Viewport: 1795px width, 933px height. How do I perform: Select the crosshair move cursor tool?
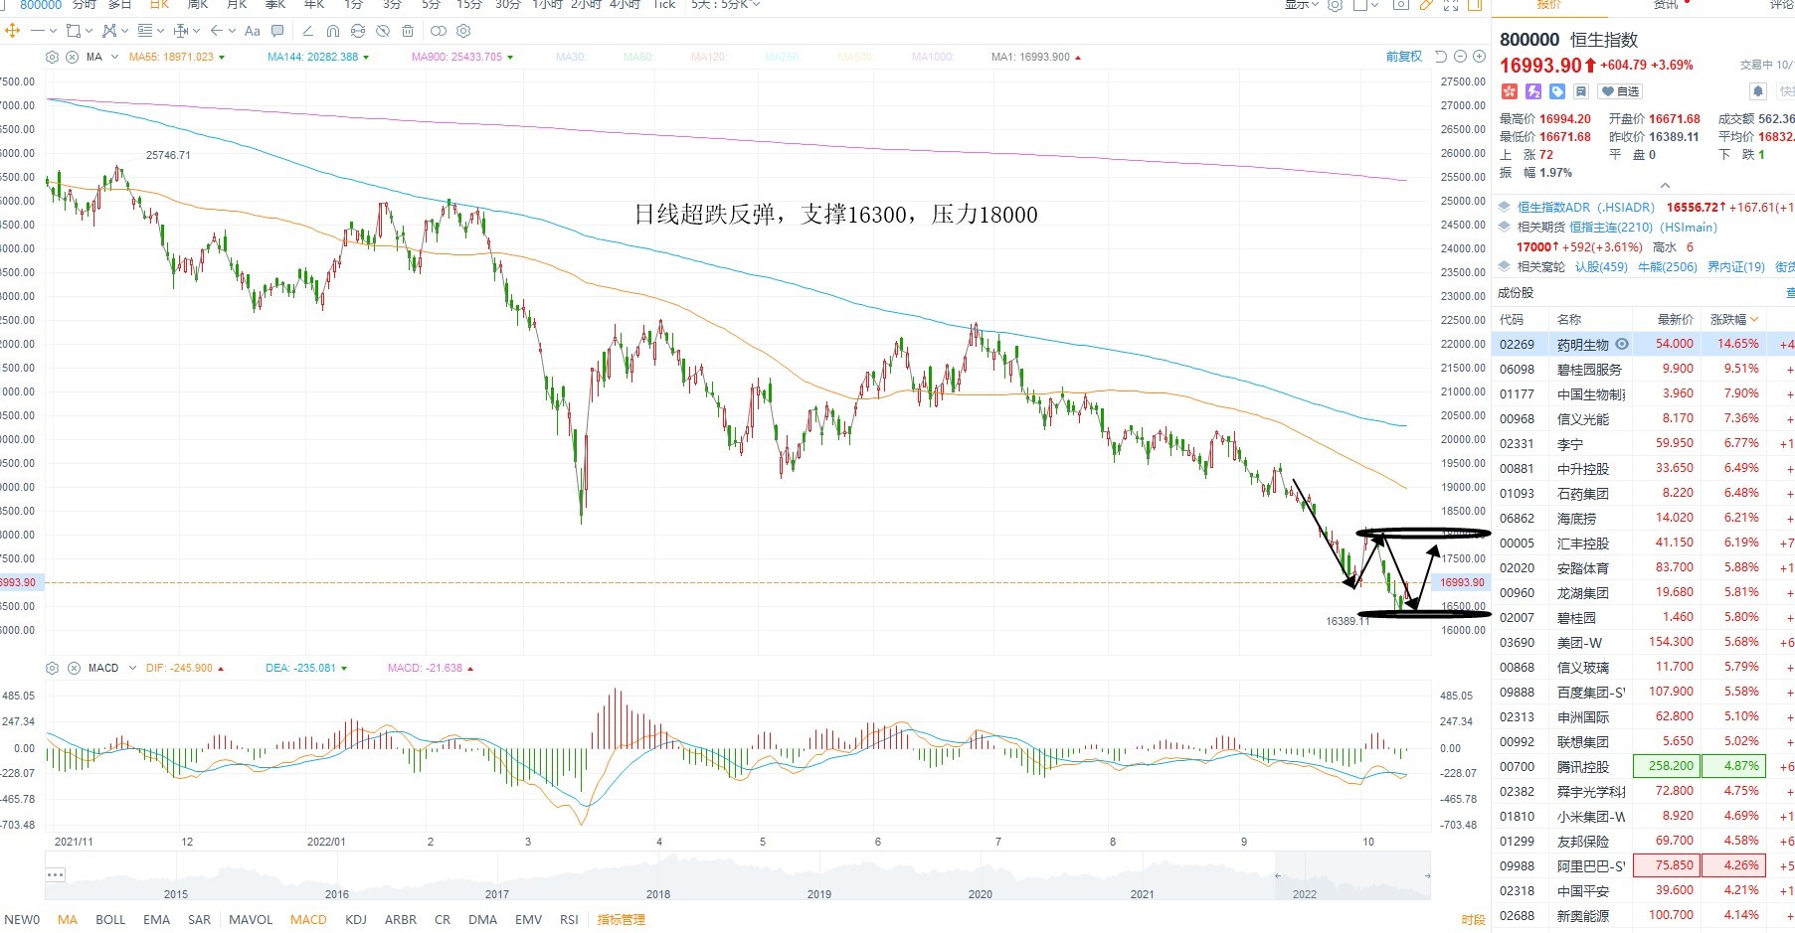coord(13,31)
